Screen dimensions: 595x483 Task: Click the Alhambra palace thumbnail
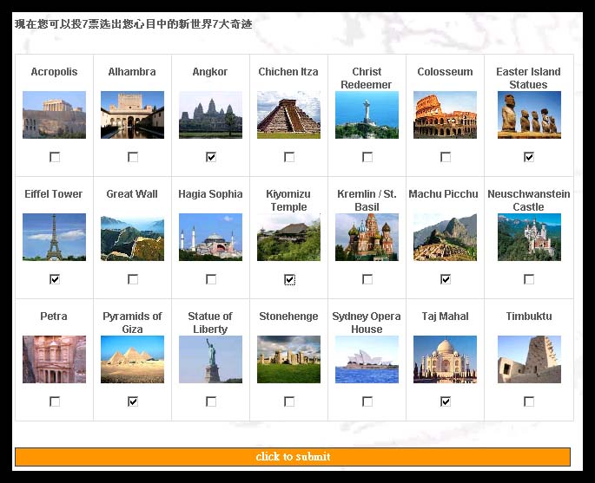pyautogui.click(x=132, y=114)
